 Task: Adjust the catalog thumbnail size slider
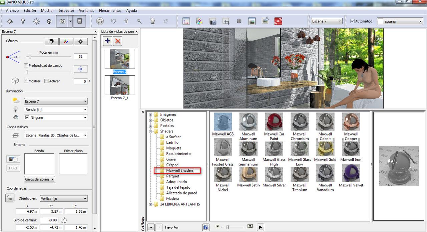tap(228, 227)
